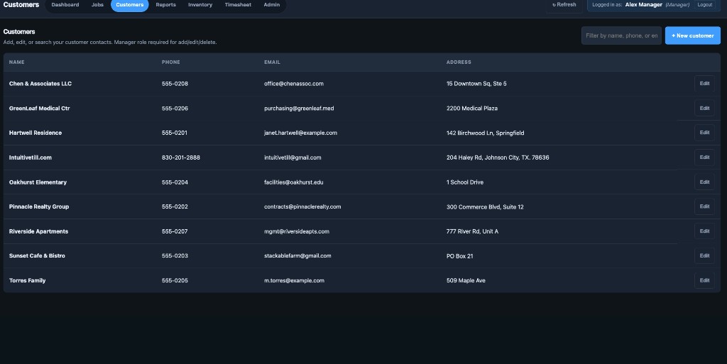Click address 509 Maple Ave

click(466, 280)
